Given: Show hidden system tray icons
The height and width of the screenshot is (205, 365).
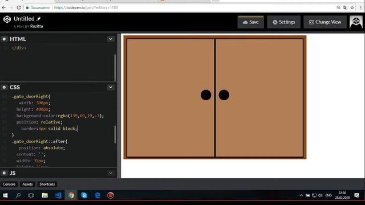Looking at the screenshot, I should click(301, 195).
